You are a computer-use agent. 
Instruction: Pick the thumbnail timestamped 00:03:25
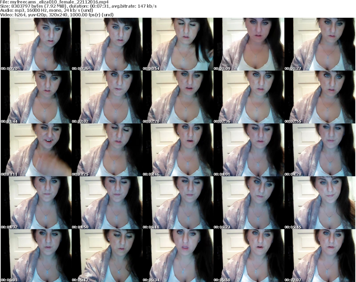tap(107, 150)
